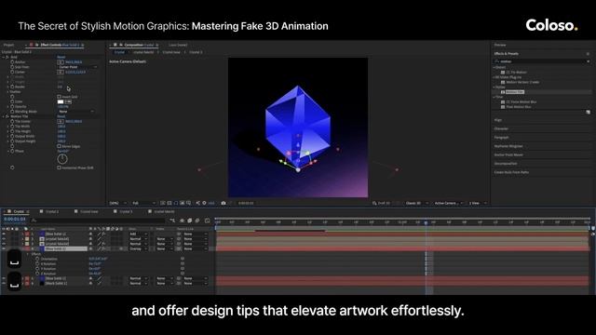The width and height of the screenshot is (596, 335).
Task: Toggle stopwatch for Grid Border property
Action: 12,87
